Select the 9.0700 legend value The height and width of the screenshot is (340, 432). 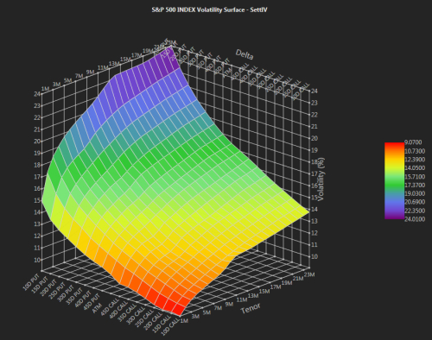tap(413, 142)
